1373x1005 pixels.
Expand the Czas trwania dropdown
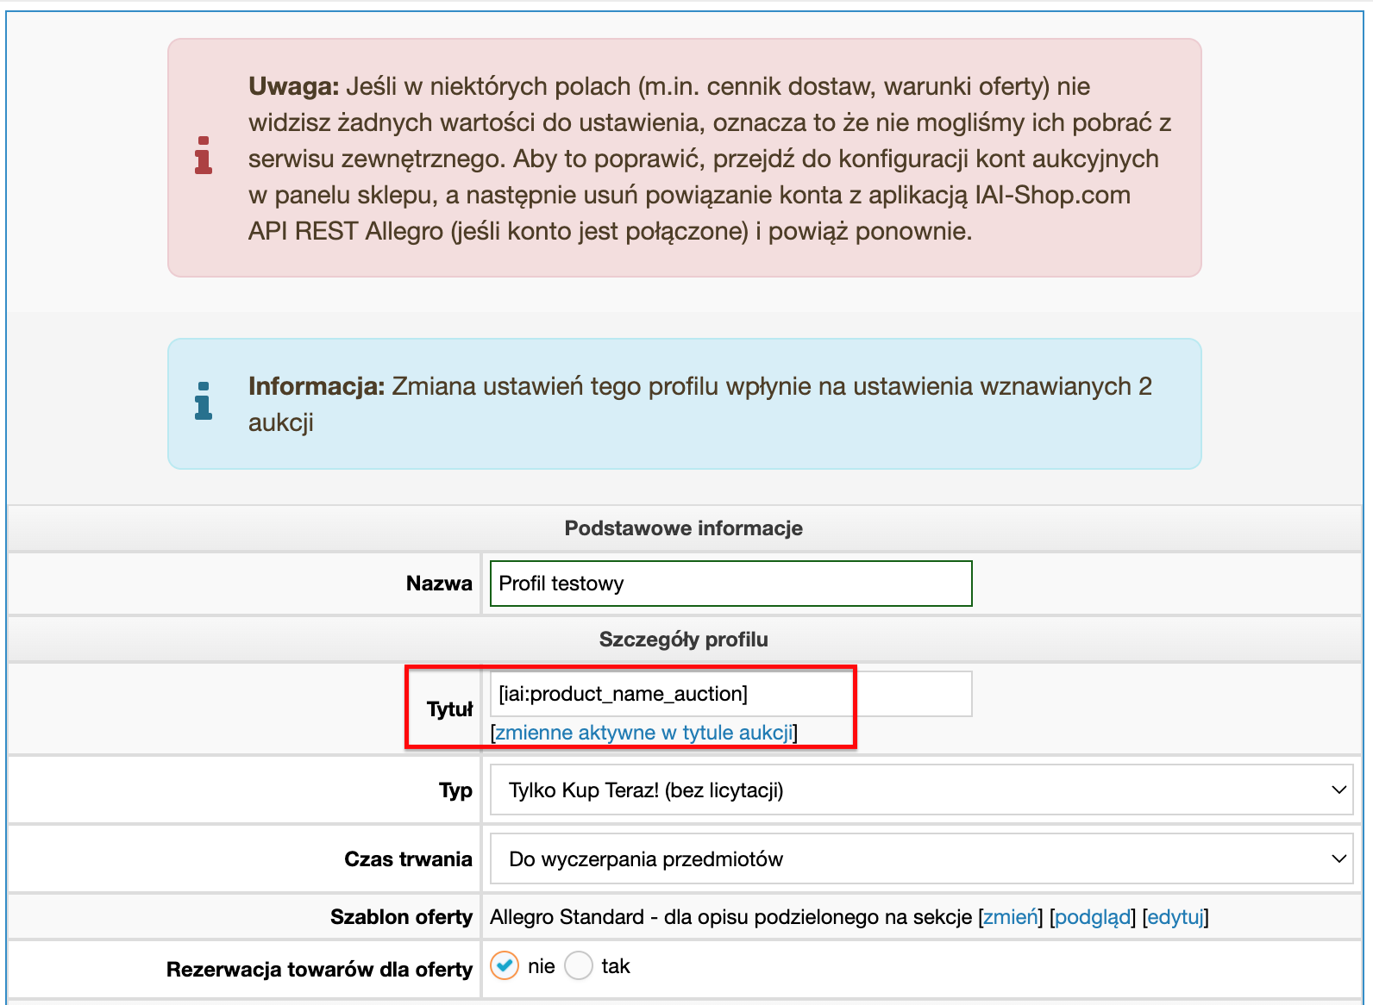click(921, 859)
